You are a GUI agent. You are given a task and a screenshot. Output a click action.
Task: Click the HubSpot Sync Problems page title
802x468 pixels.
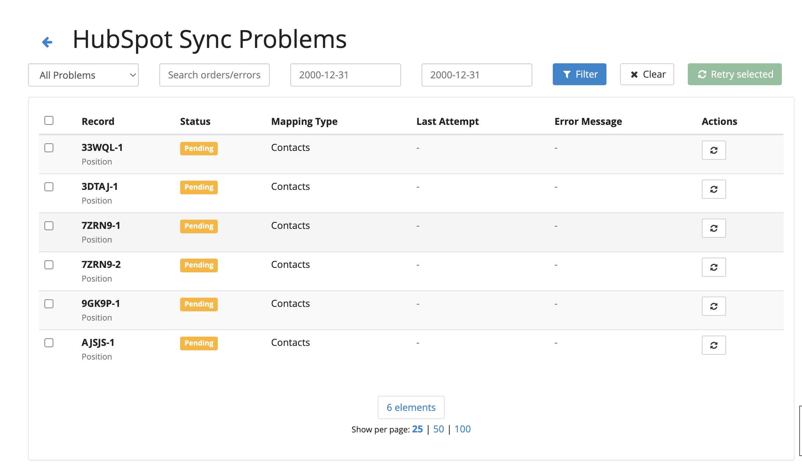coord(210,39)
